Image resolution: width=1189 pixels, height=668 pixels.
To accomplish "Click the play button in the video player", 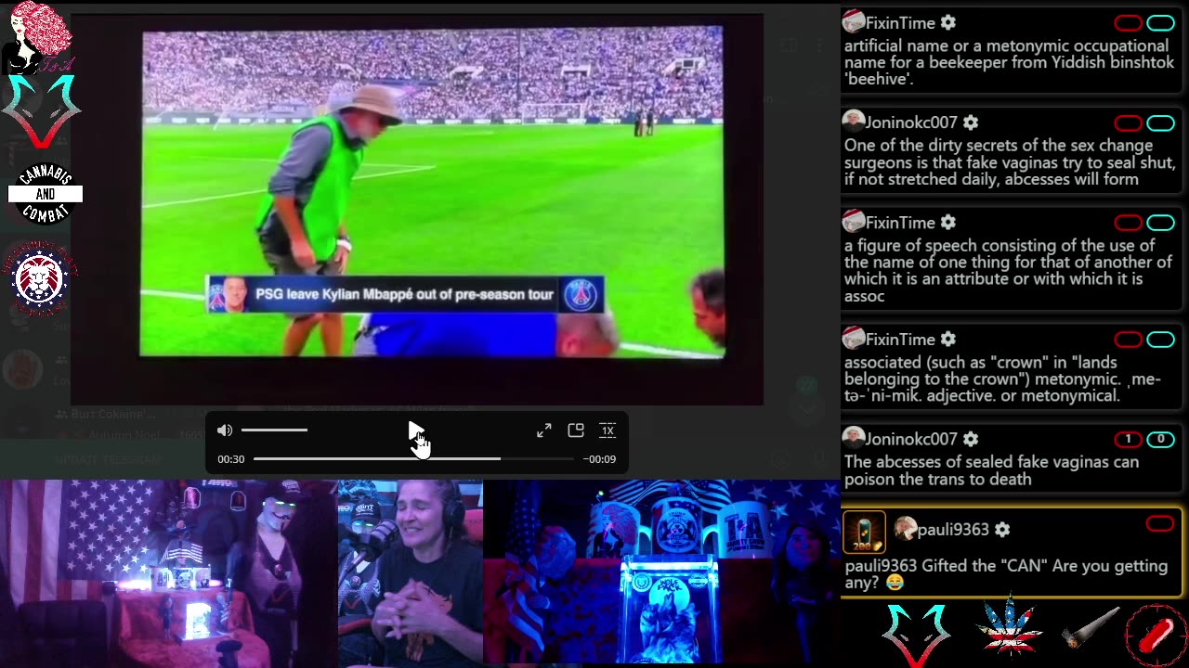I will coord(415,430).
